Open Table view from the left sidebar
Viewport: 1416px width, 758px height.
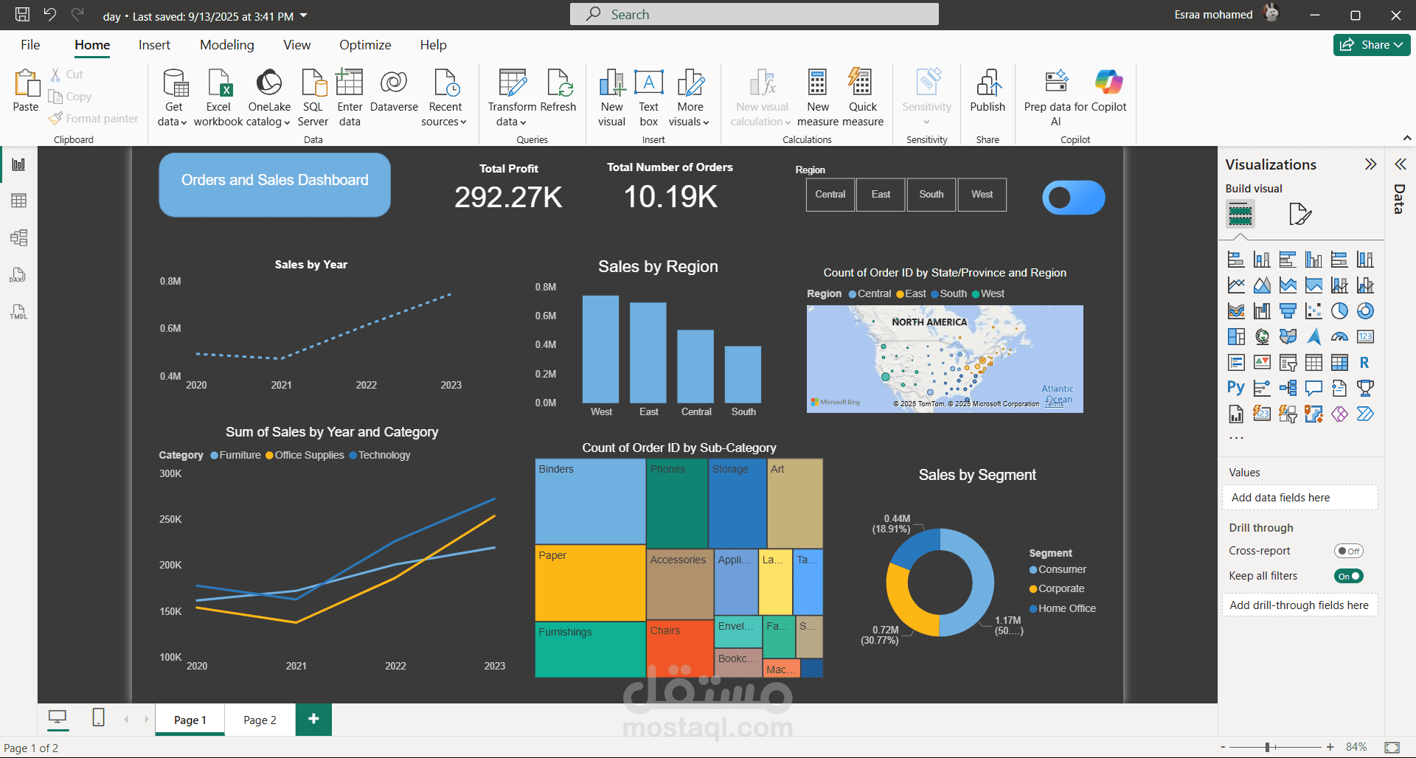click(18, 201)
